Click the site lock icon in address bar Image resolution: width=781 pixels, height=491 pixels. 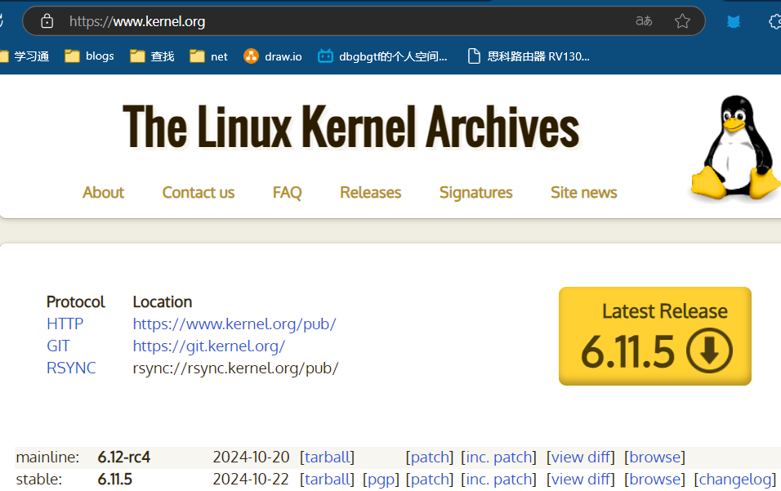tap(47, 21)
